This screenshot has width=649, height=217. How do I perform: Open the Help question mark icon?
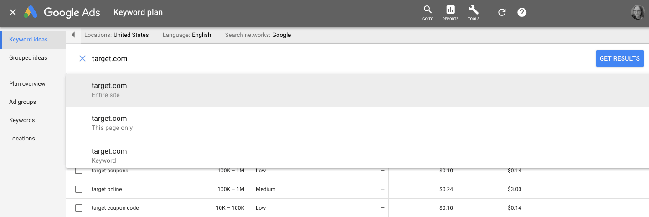pyautogui.click(x=522, y=12)
